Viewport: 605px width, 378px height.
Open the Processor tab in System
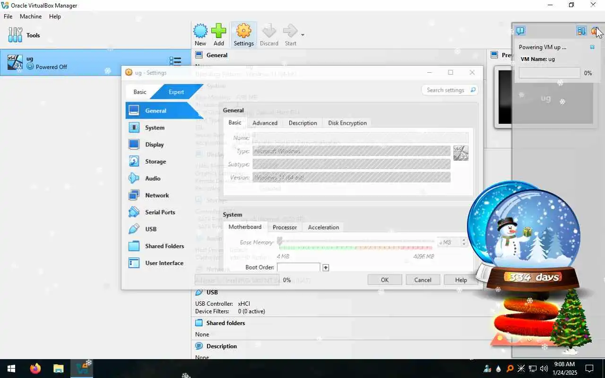285,227
